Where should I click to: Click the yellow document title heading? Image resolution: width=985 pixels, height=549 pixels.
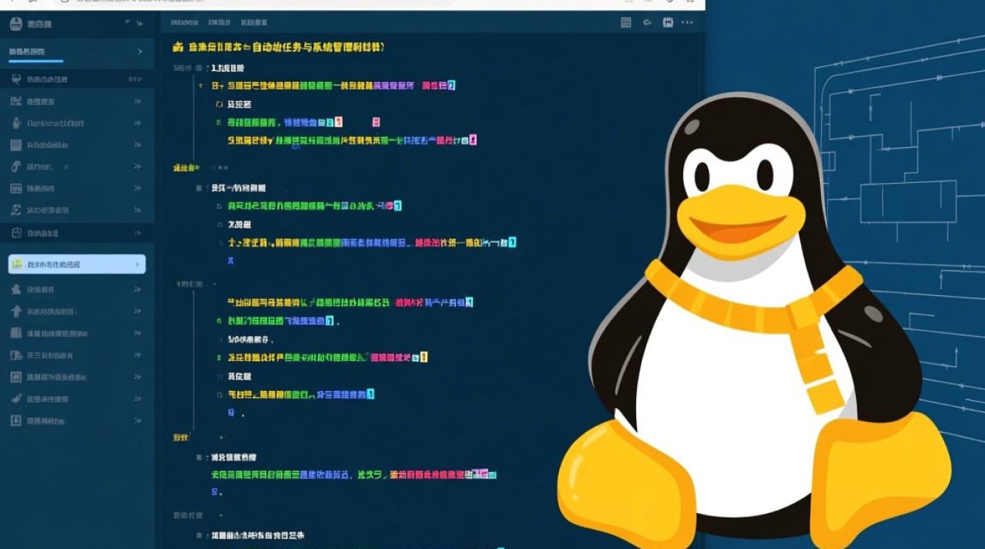pos(278,48)
